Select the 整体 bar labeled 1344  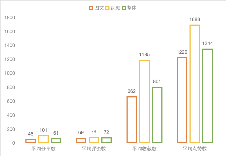coord(207,96)
